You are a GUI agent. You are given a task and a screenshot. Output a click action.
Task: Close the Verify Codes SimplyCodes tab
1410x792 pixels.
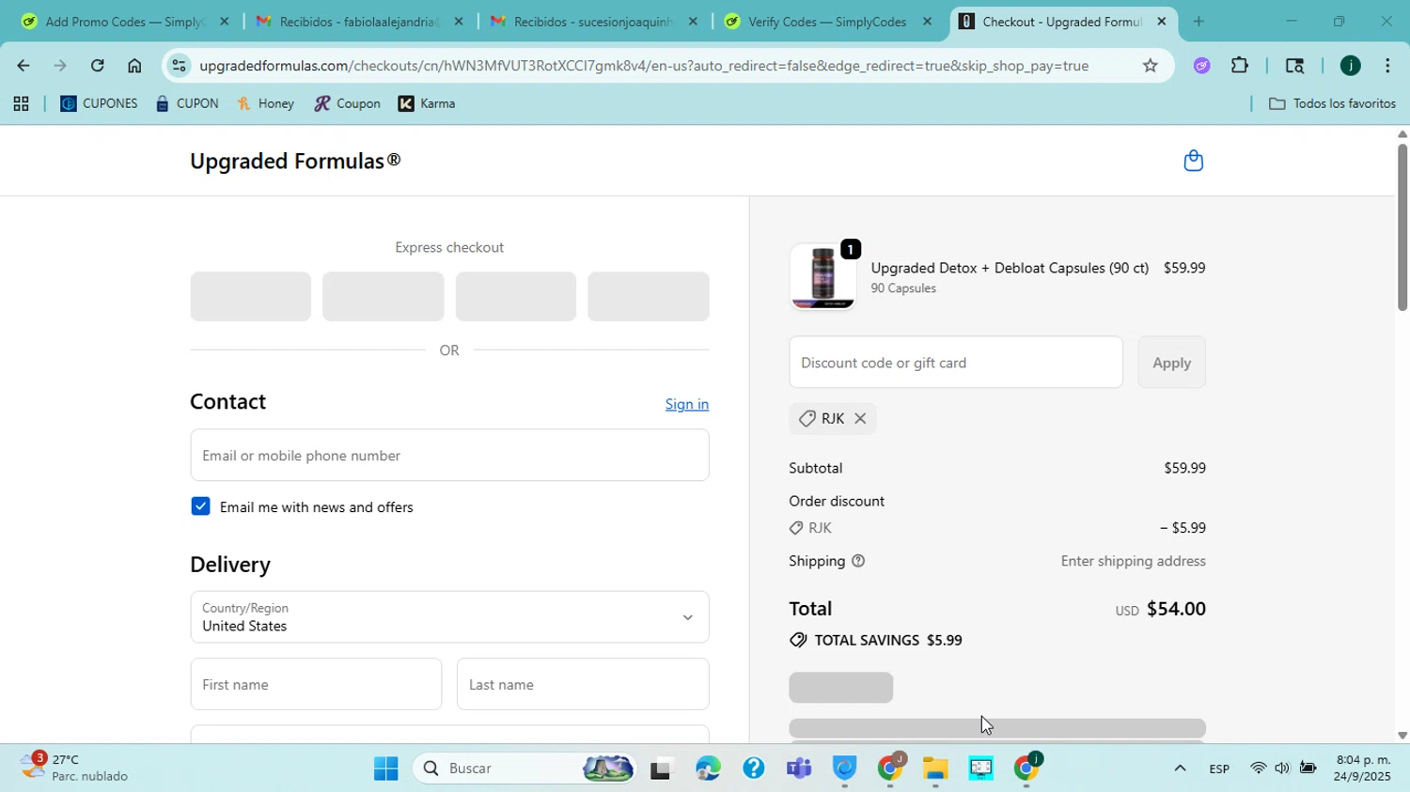(927, 22)
